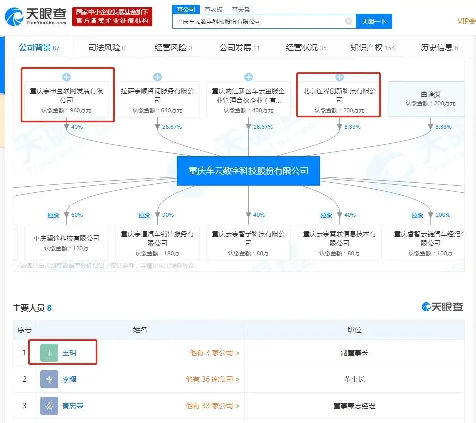
Task: Expand 拉萨宗顺咨询服务有限公司 node
Action: tap(157, 77)
